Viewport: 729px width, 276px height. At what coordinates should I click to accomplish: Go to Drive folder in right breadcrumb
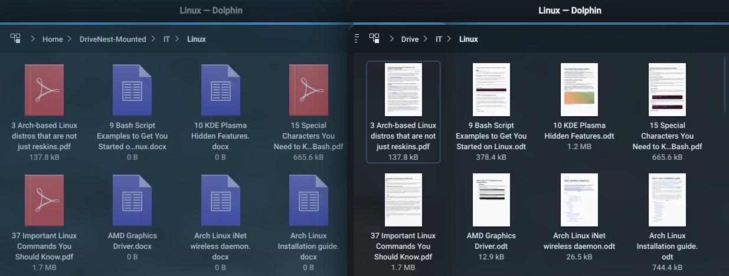pos(410,40)
